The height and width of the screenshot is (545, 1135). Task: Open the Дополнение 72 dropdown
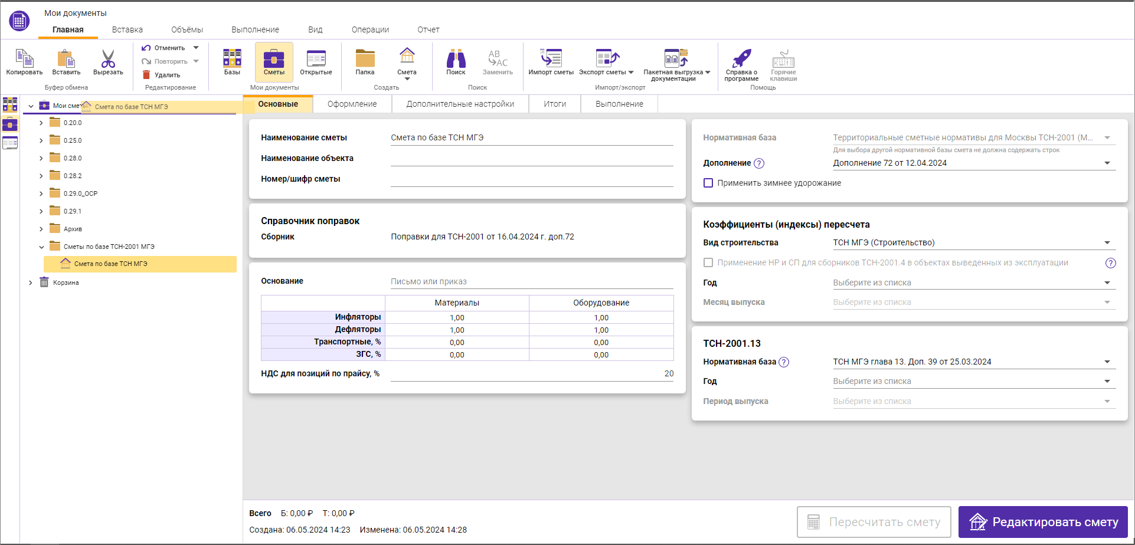[974, 163]
